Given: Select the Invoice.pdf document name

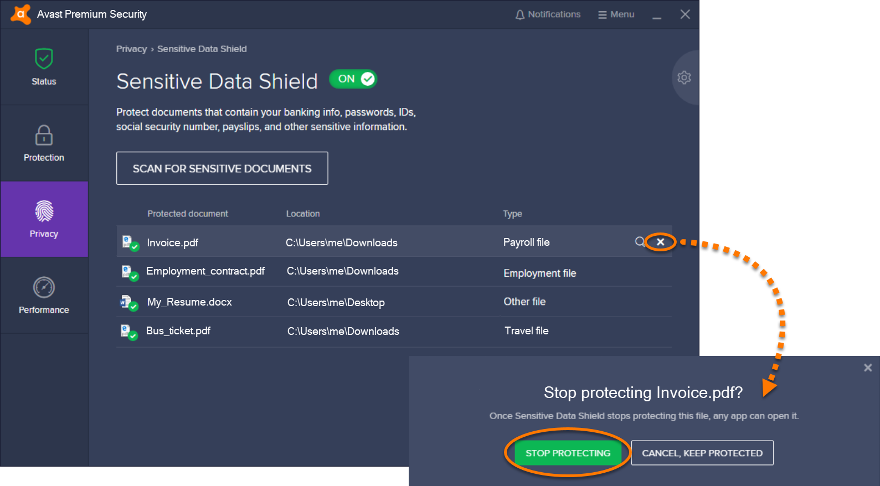Looking at the screenshot, I should pos(172,242).
